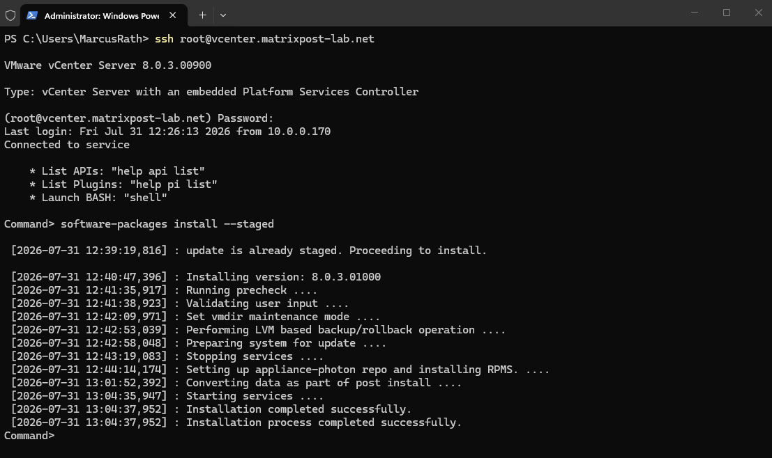Close the Windows Terminal window

pyautogui.click(x=758, y=13)
